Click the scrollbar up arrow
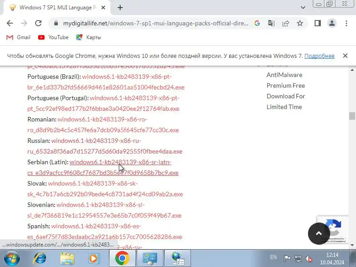The image size is (356, 267). click(x=352, y=70)
